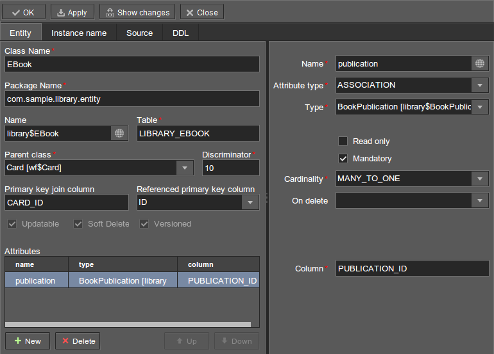Open the On delete dropdown
The width and height of the screenshot is (494, 354).
click(480, 200)
